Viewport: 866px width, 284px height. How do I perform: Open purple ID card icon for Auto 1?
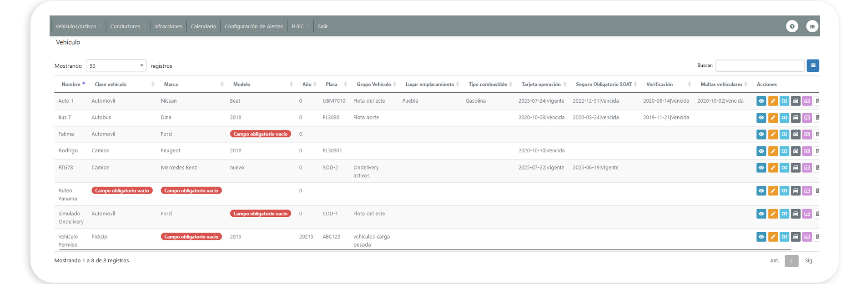click(x=807, y=101)
